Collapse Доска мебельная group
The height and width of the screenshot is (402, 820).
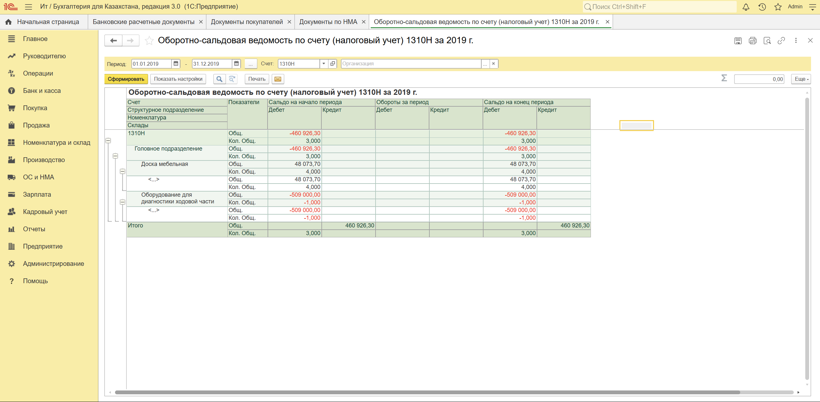tap(122, 171)
